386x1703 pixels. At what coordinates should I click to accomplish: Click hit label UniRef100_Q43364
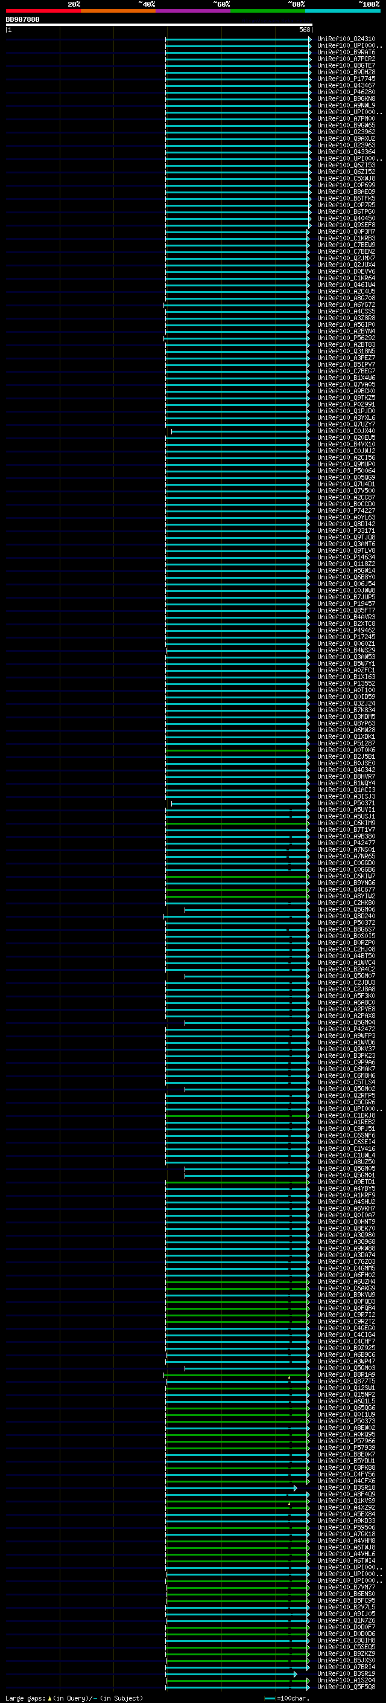click(346, 152)
